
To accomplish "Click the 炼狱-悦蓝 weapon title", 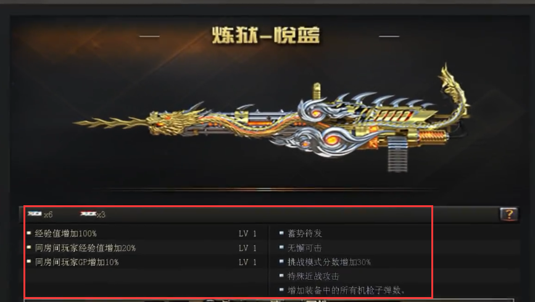I will coord(266,36).
